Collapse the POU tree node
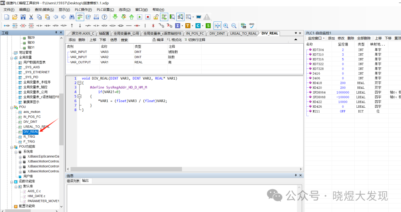 pyautogui.click(x=12, y=107)
